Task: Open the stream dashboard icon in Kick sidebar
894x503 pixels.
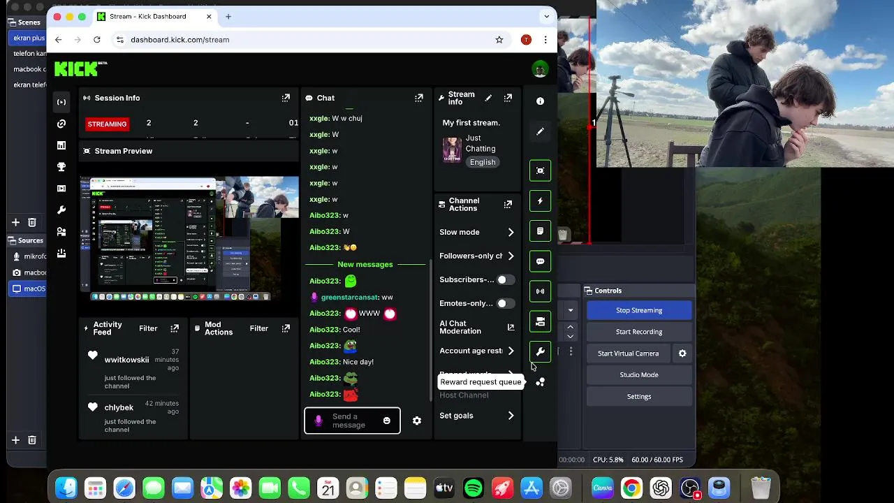Action: 61,102
